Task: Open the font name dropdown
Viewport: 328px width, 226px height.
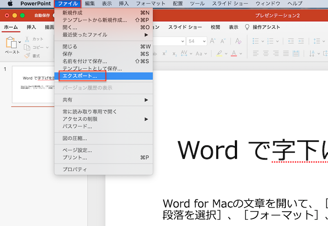Action: coord(182,41)
